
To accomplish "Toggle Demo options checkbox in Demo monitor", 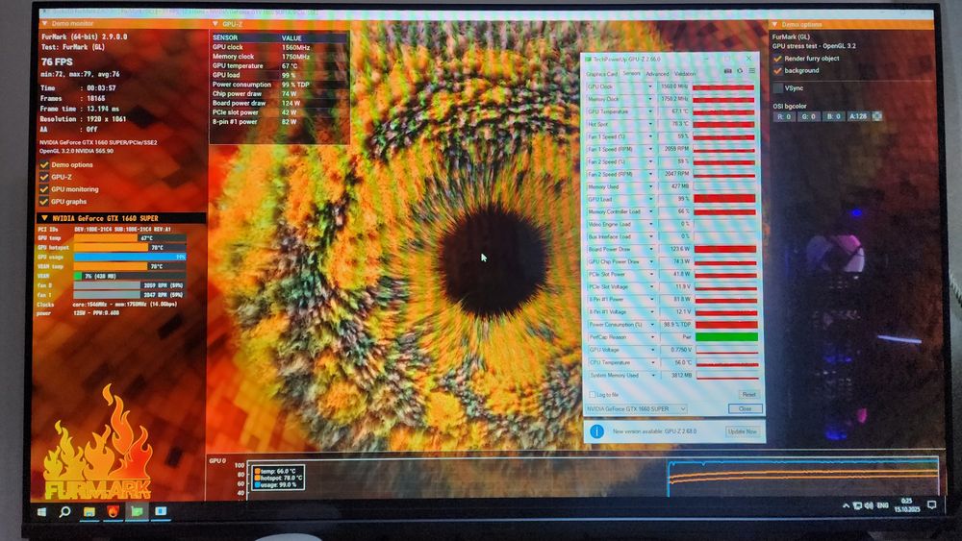I will 44,165.
